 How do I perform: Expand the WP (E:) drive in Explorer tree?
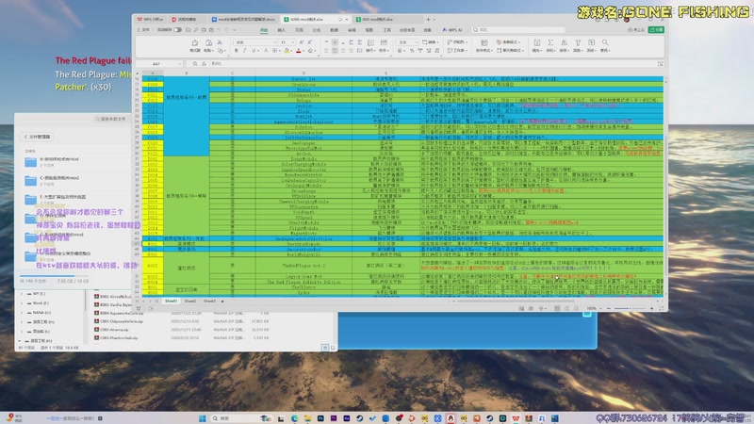tap(22, 293)
